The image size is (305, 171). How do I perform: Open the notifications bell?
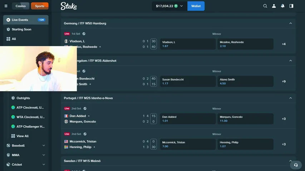tap(282, 6)
